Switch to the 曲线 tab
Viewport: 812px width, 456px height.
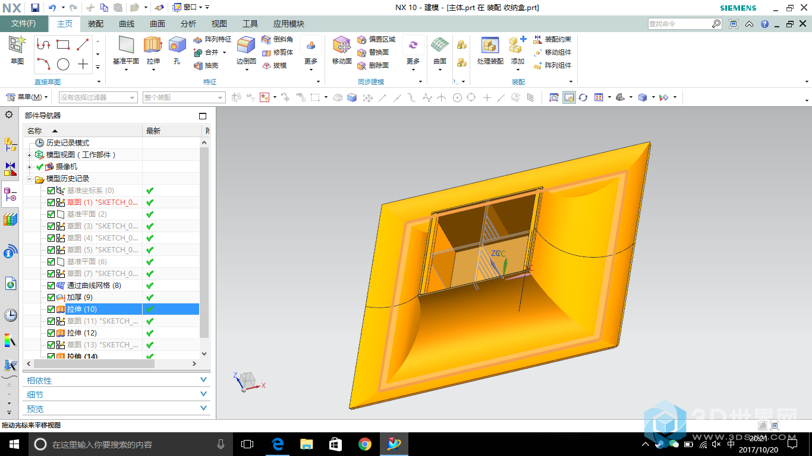click(x=127, y=24)
